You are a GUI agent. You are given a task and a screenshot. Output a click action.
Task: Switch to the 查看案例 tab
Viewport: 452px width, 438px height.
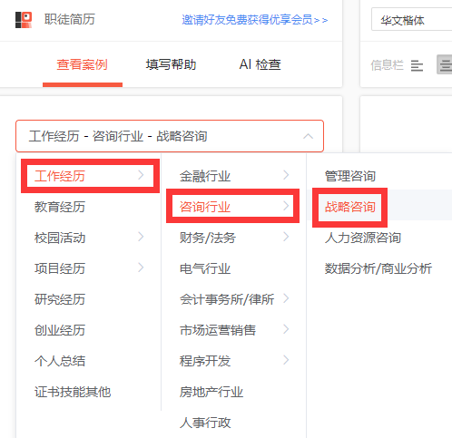(x=83, y=64)
